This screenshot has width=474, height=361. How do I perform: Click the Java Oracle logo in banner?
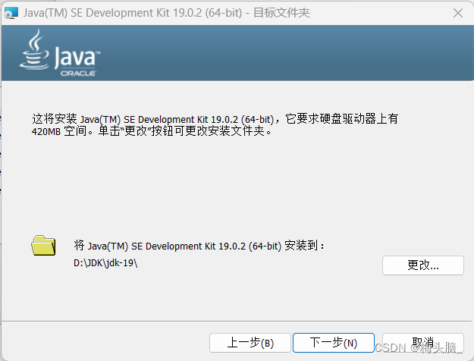coord(60,53)
